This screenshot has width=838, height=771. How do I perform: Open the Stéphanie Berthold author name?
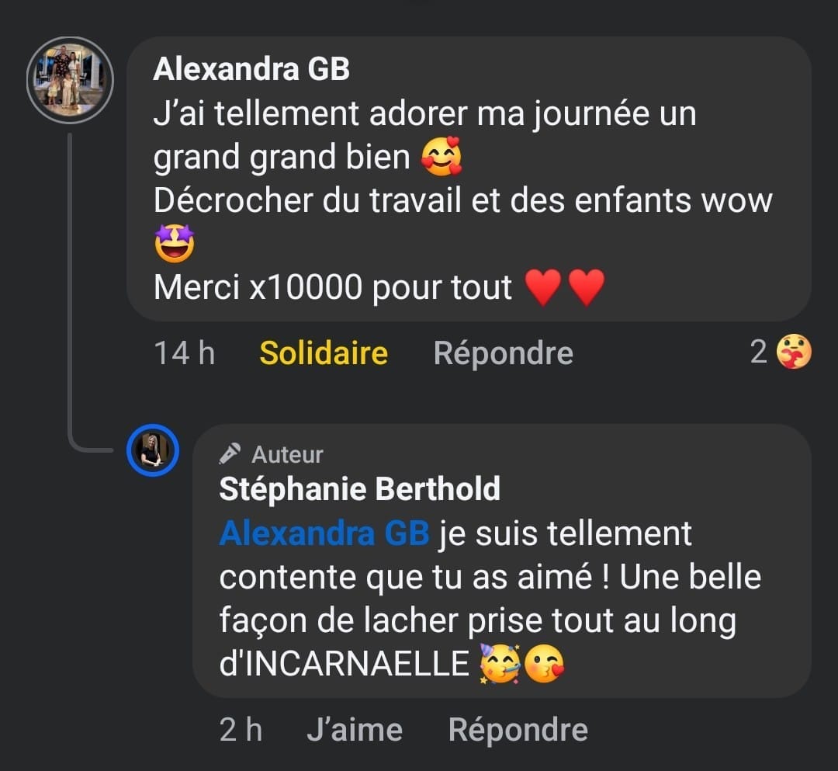pyautogui.click(x=359, y=489)
